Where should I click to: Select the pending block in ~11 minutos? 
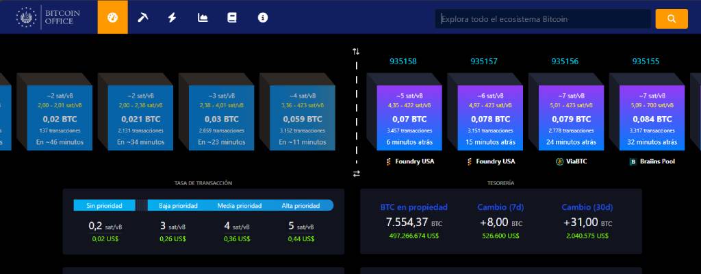pos(303,118)
